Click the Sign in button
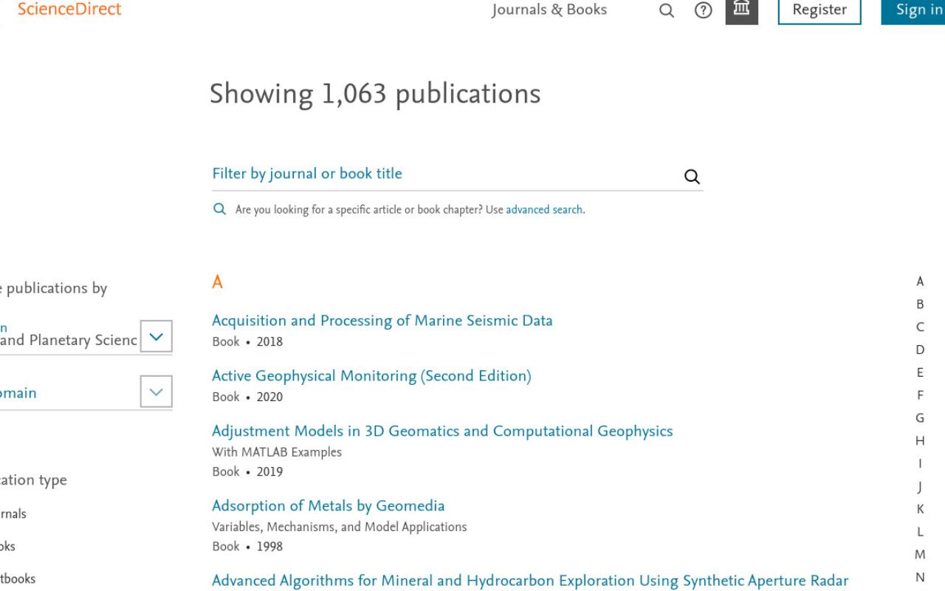 (x=913, y=10)
